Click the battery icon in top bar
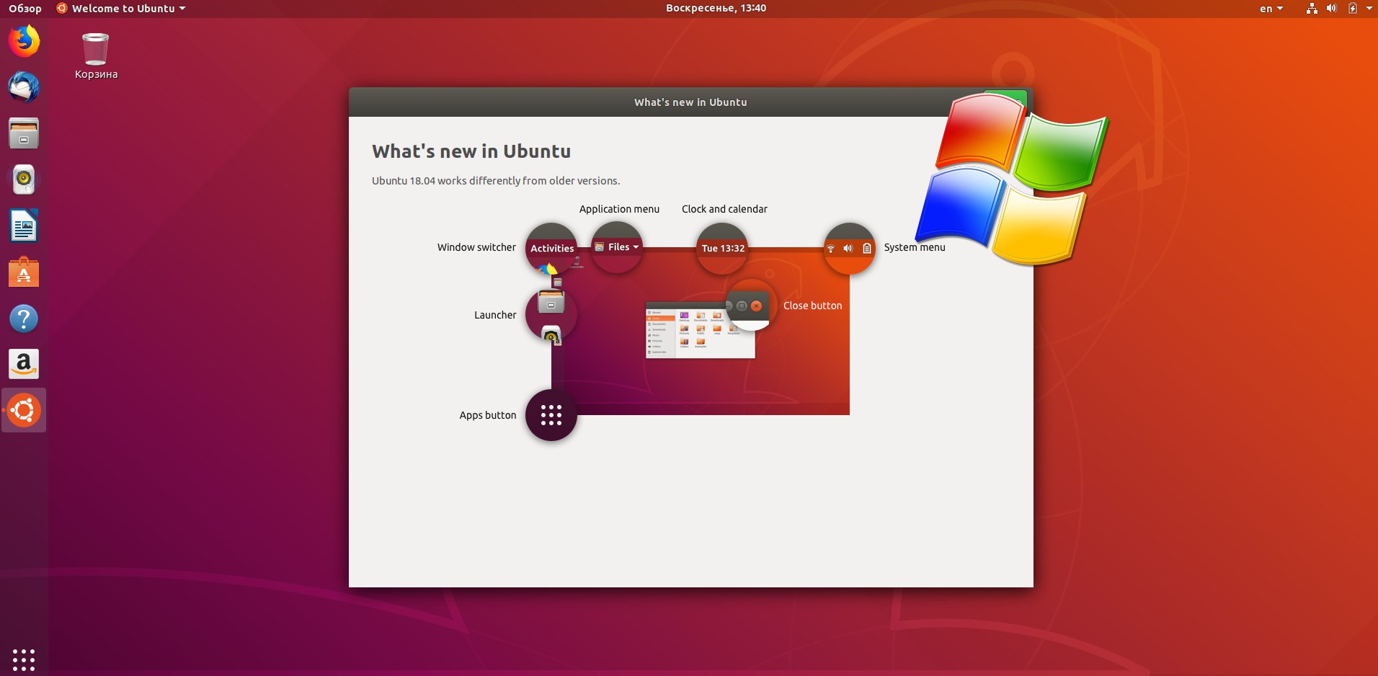1378x676 pixels. click(1353, 9)
